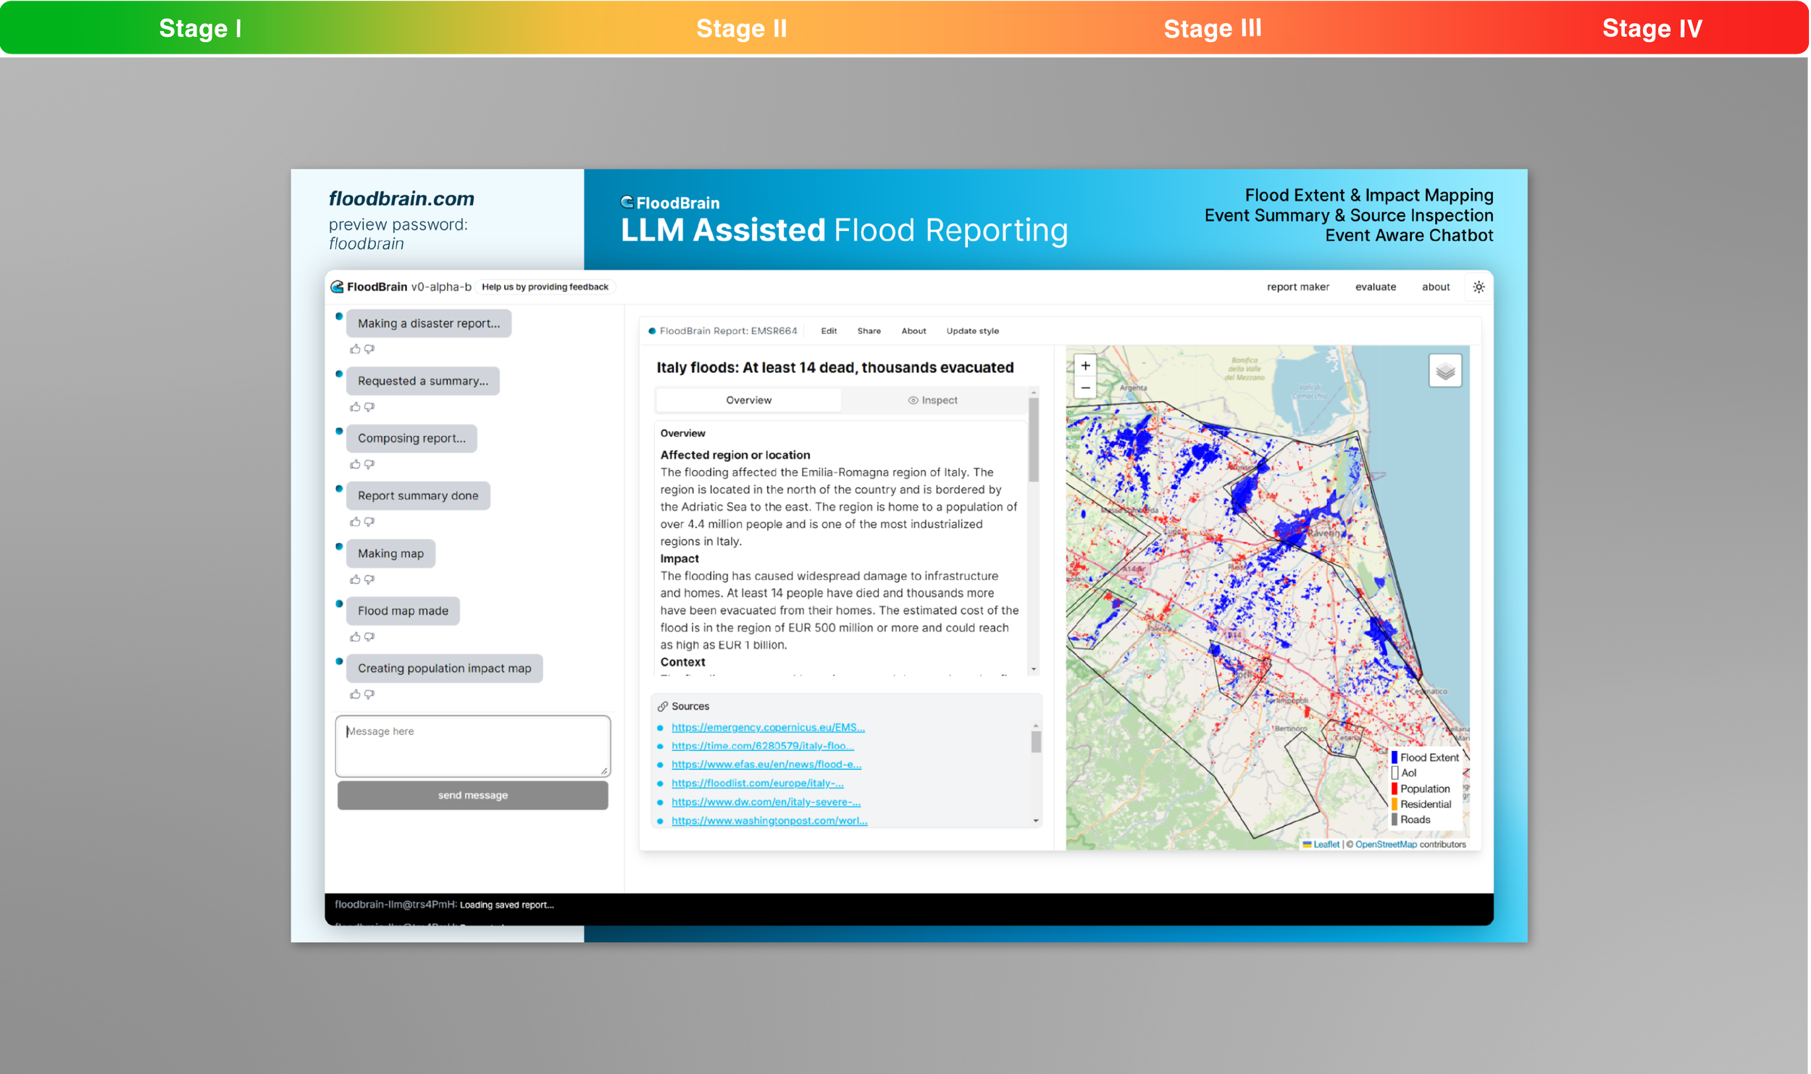Click thumbs up under 'Requested a summary...'
The height and width of the screenshot is (1074, 1811).
coord(355,407)
